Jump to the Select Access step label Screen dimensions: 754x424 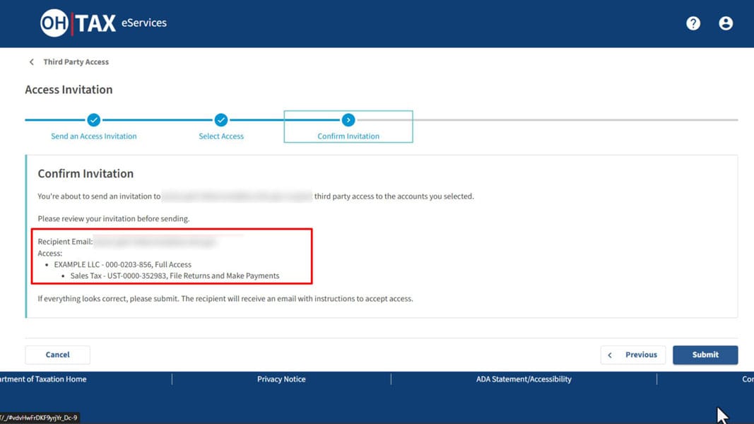[221, 136]
